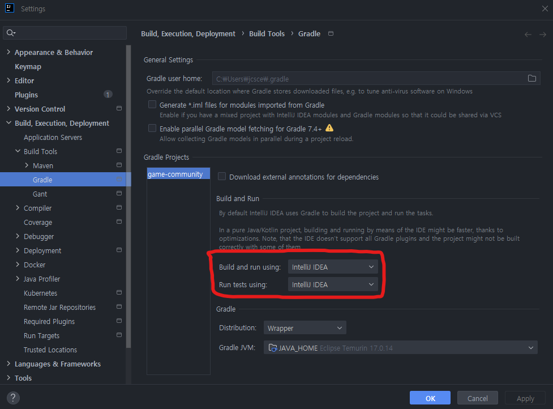Close the Settings dialog with X
Image resolution: width=553 pixels, height=409 pixels.
545,8
